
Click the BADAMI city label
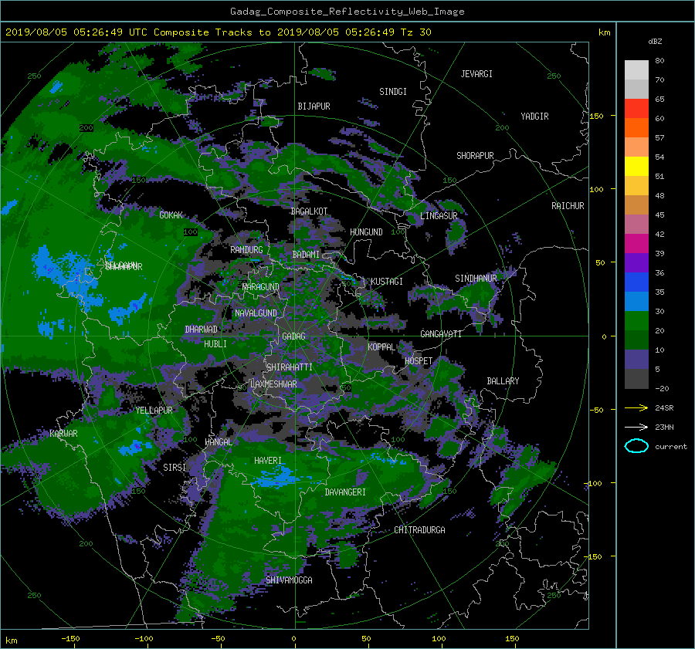coord(306,255)
